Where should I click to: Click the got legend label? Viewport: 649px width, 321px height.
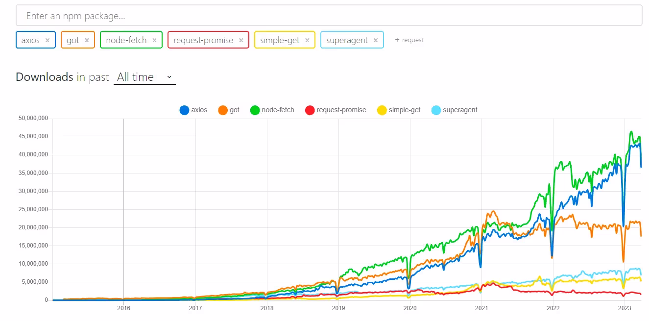pyautogui.click(x=235, y=110)
